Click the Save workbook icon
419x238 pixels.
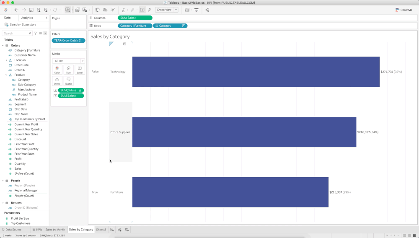pyautogui.click(x=31, y=10)
